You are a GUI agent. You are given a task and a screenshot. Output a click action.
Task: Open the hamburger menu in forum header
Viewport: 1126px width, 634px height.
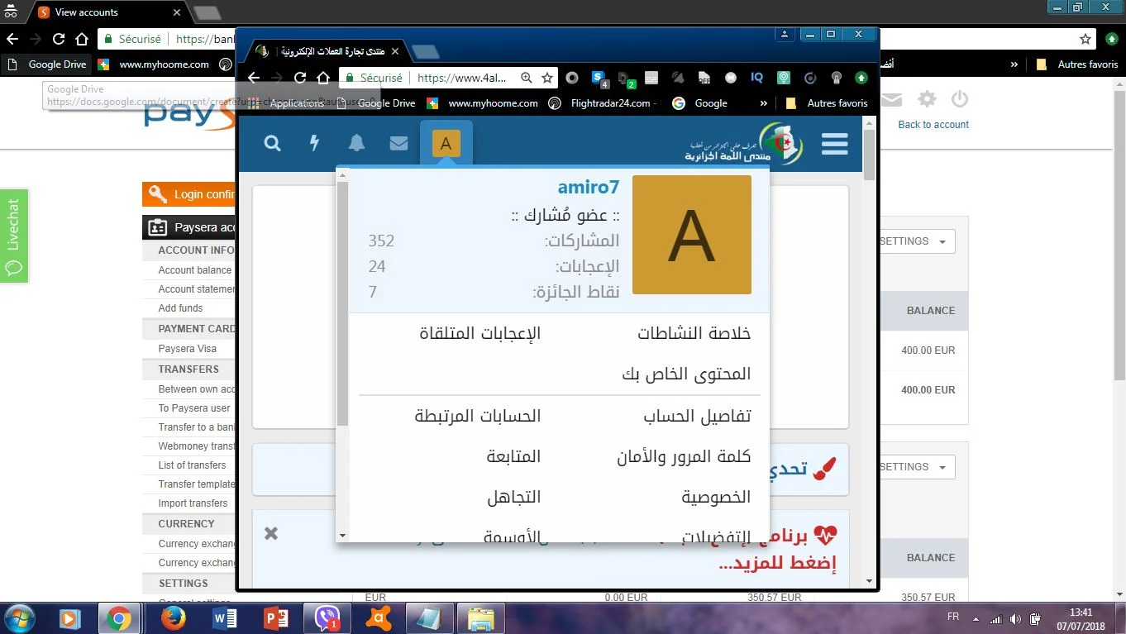click(x=835, y=145)
